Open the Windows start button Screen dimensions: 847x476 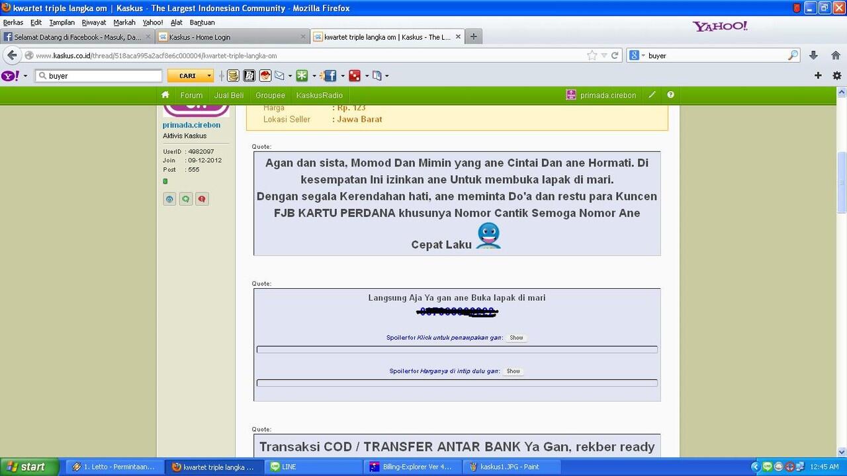tap(29, 467)
